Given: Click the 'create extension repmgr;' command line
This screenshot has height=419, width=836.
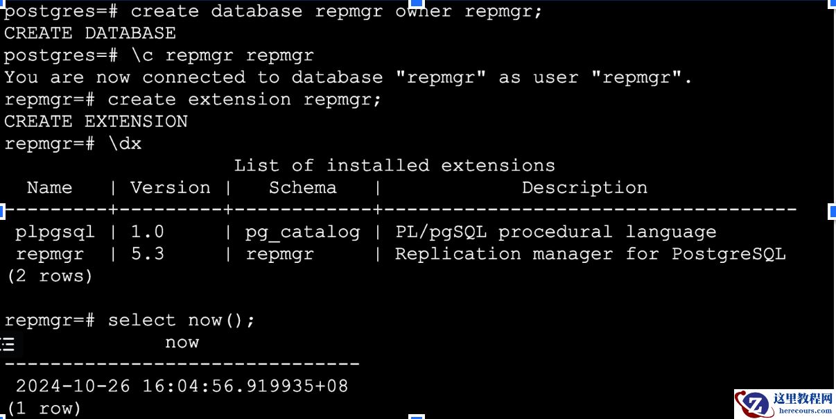Looking at the screenshot, I should [x=245, y=99].
